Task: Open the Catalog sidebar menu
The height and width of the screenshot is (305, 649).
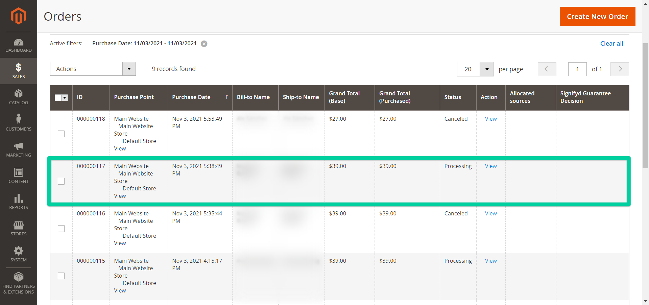Action: 18,97
